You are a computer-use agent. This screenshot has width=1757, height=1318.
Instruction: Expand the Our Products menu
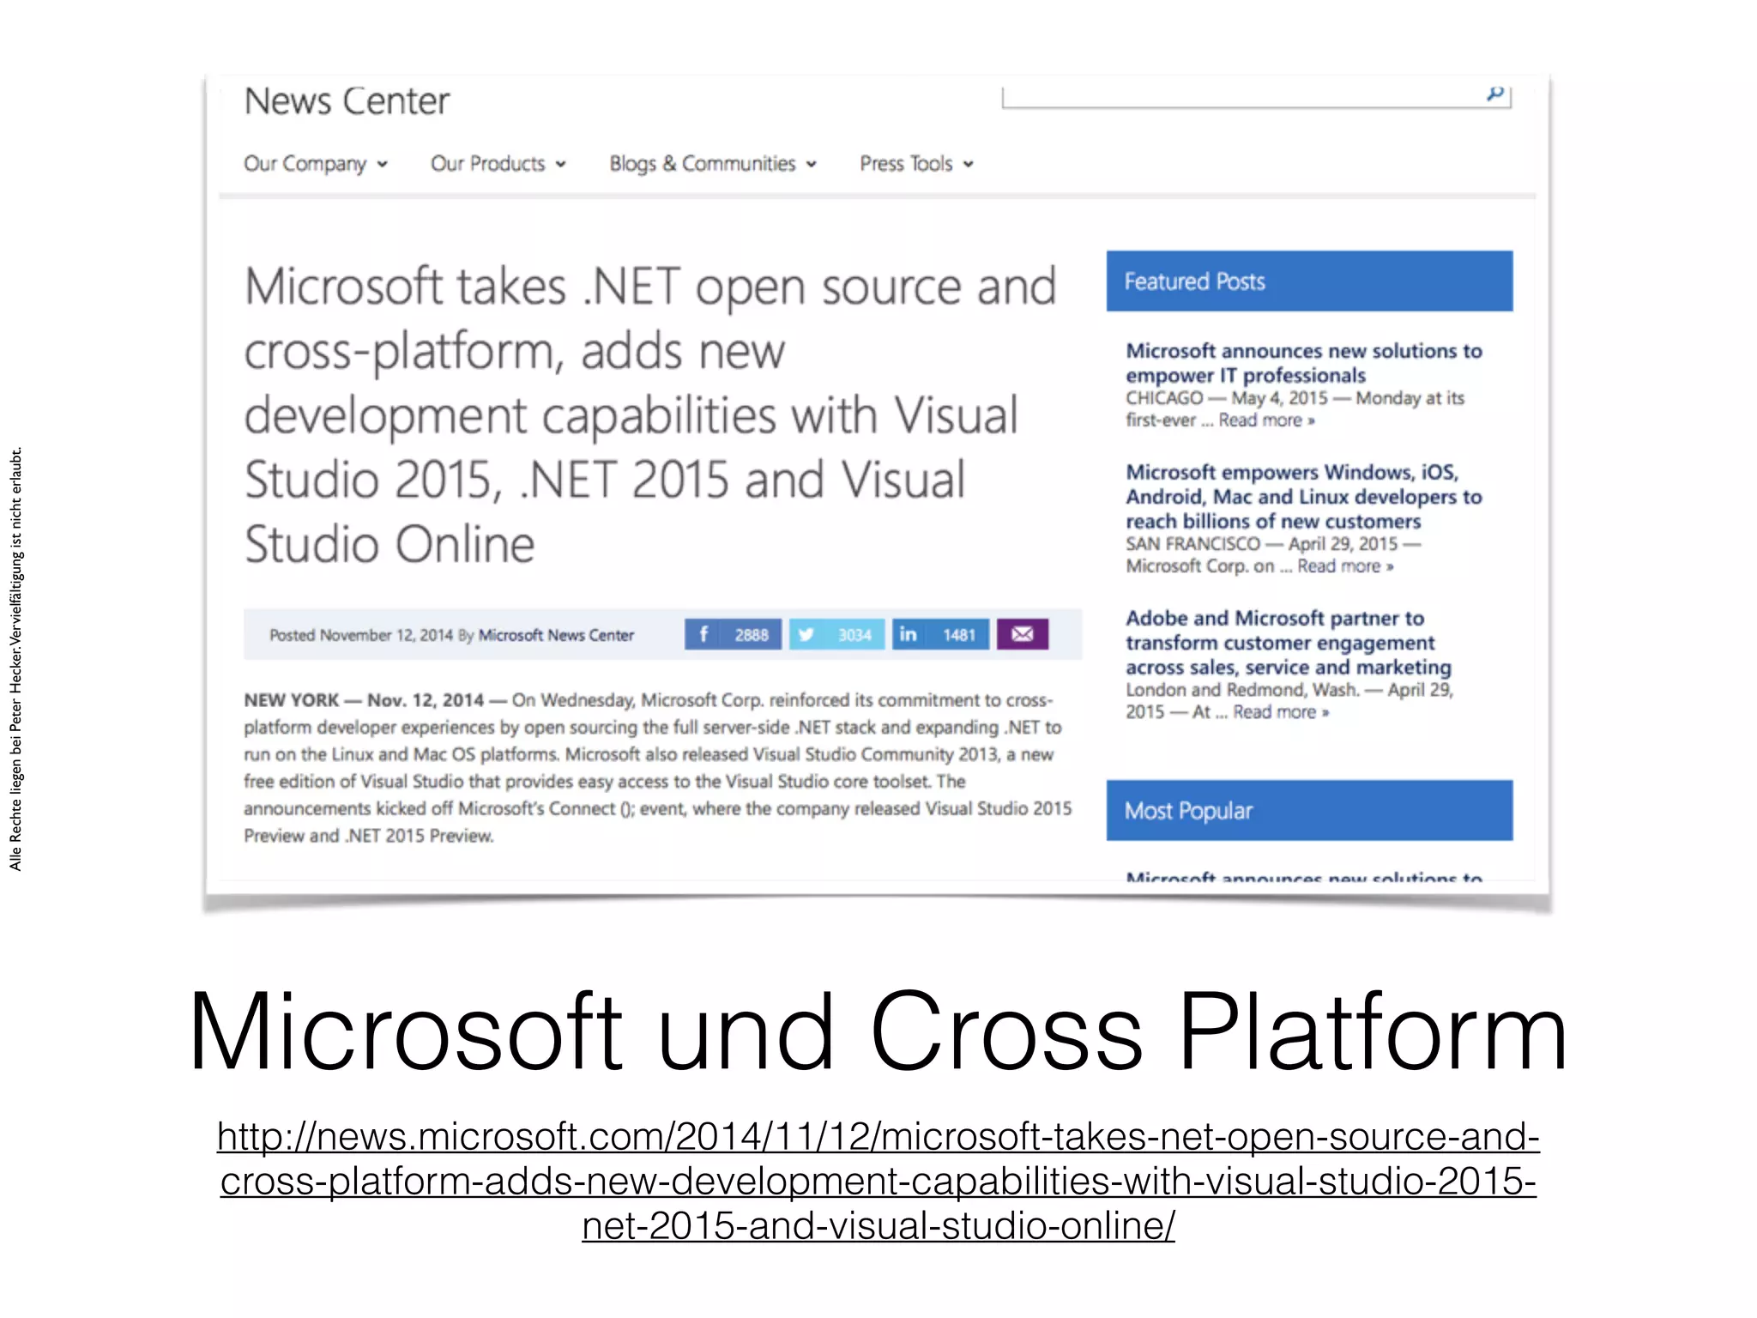[x=498, y=163]
